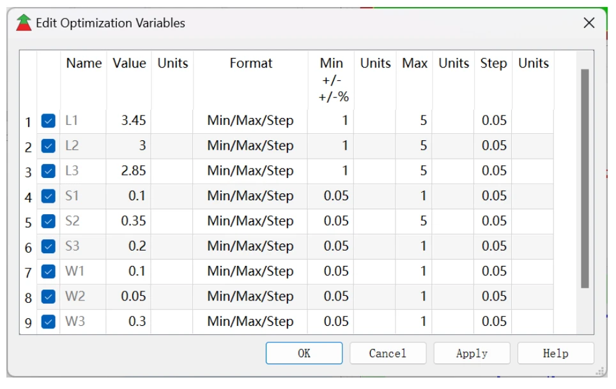Uncheck the L1 variable checkbox
Screen dimensions: 616x389
point(48,121)
